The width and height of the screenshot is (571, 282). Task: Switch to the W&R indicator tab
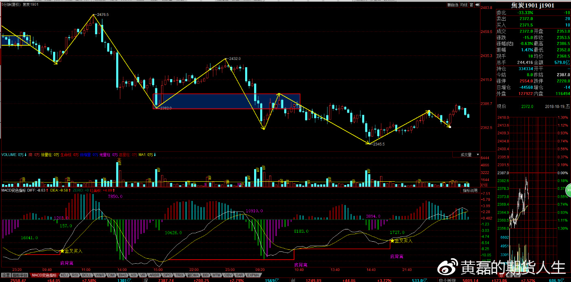click(x=100, y=275)
